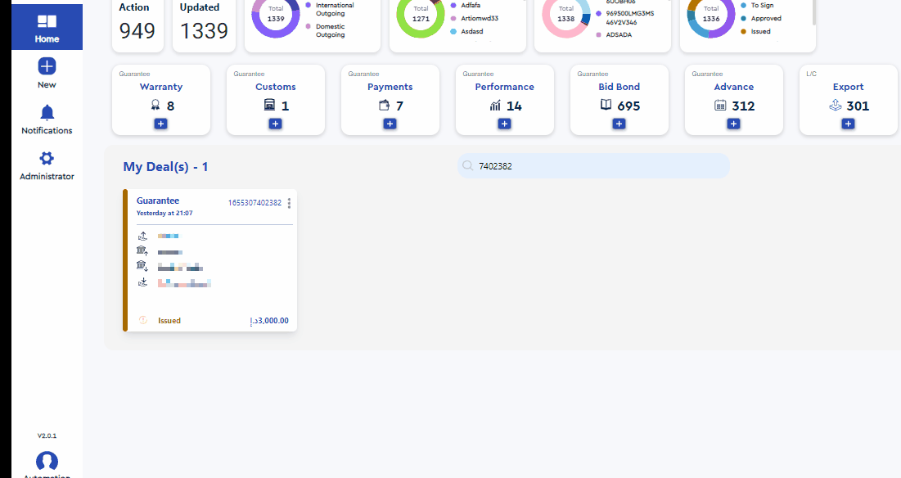Image resolution: width=901 pixels, height=478 pixels.
Task: Open the Automation user profile avatar
Action: click(47, 462)
